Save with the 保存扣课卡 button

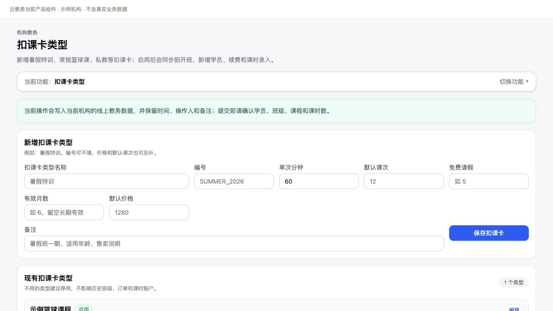[x=489, y=233]
